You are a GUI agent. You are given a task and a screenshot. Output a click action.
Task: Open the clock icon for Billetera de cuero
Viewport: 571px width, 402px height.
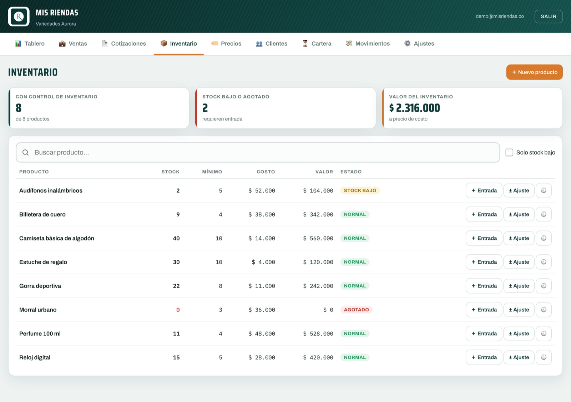point(544,214)
